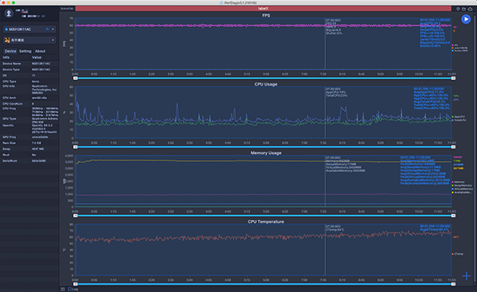The width and height of the screenshot is (477, 292).
Task: Click the Value column header
Action: click(x=37, y=57)
